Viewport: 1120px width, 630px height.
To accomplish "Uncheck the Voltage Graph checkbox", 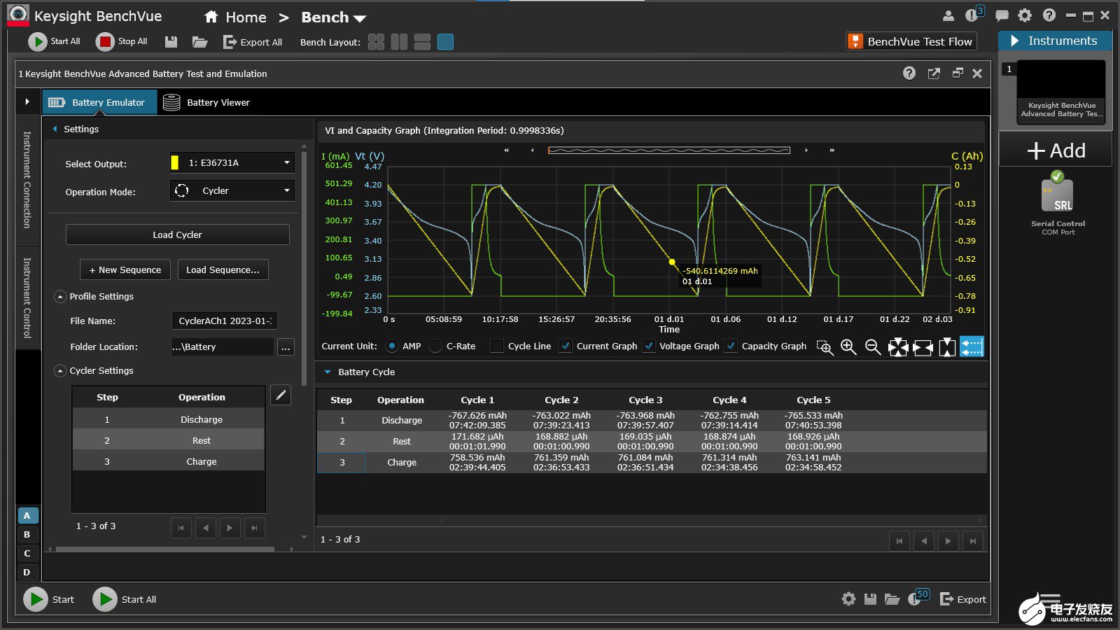I will point(649,346).
